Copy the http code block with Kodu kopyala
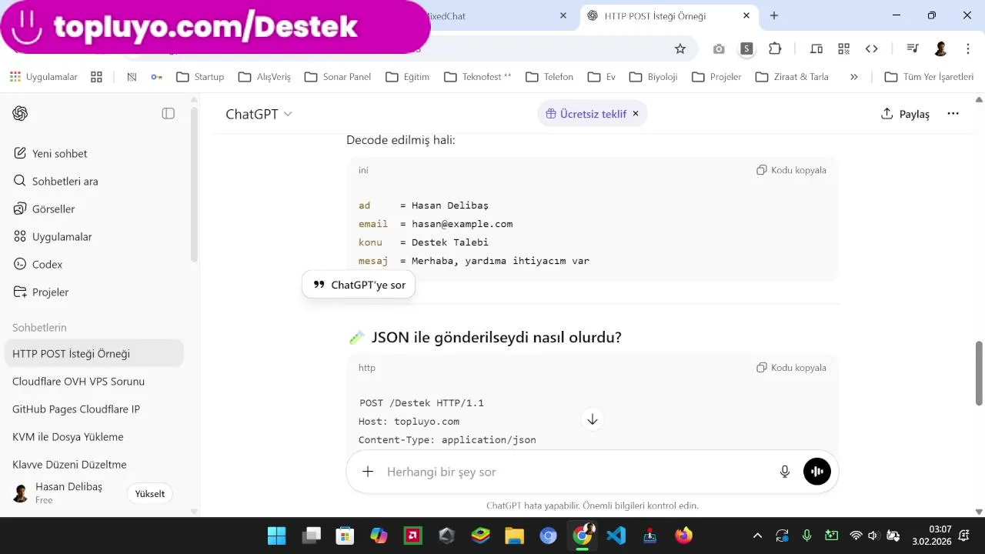 pos(792,368)
